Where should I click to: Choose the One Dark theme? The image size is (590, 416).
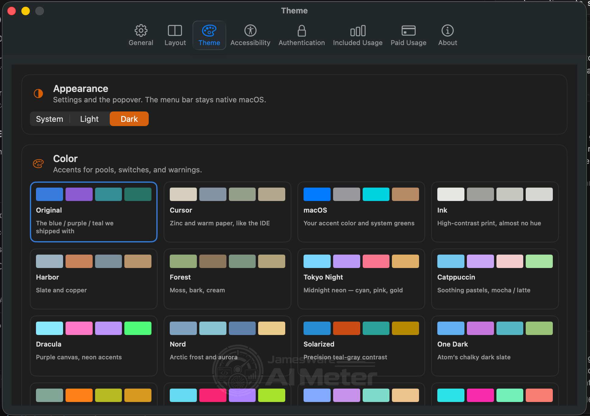click(495, 346)
